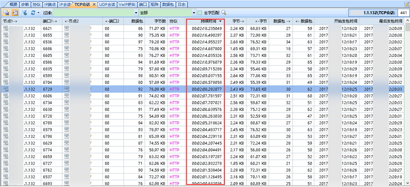
Task: Open the refresh dropdown arrow
Action: click(38, 13)
